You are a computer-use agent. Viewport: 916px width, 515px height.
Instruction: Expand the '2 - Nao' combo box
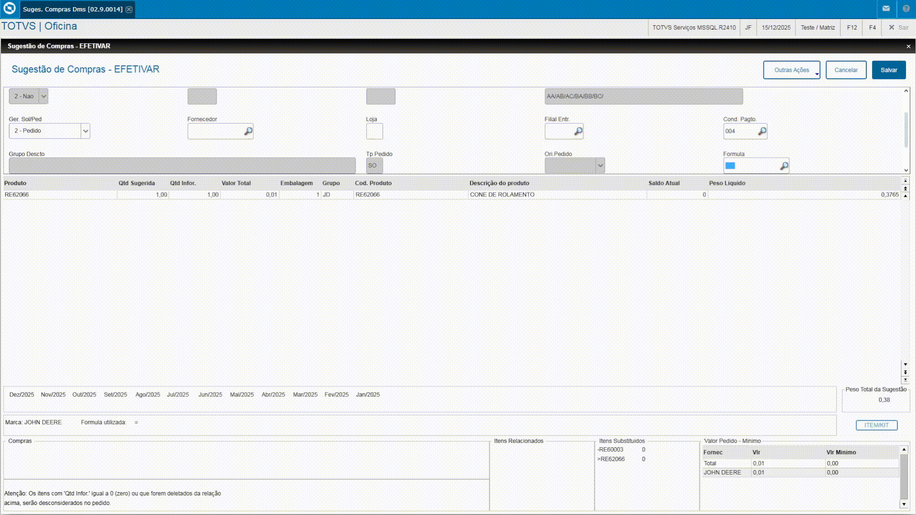tap(43, 96)
